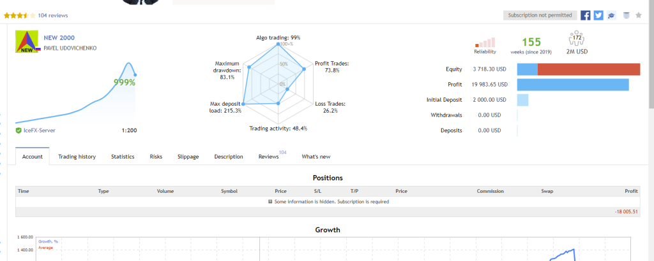Share signal on Facebook
Screen dimensions: 654x261
point(585,15)
